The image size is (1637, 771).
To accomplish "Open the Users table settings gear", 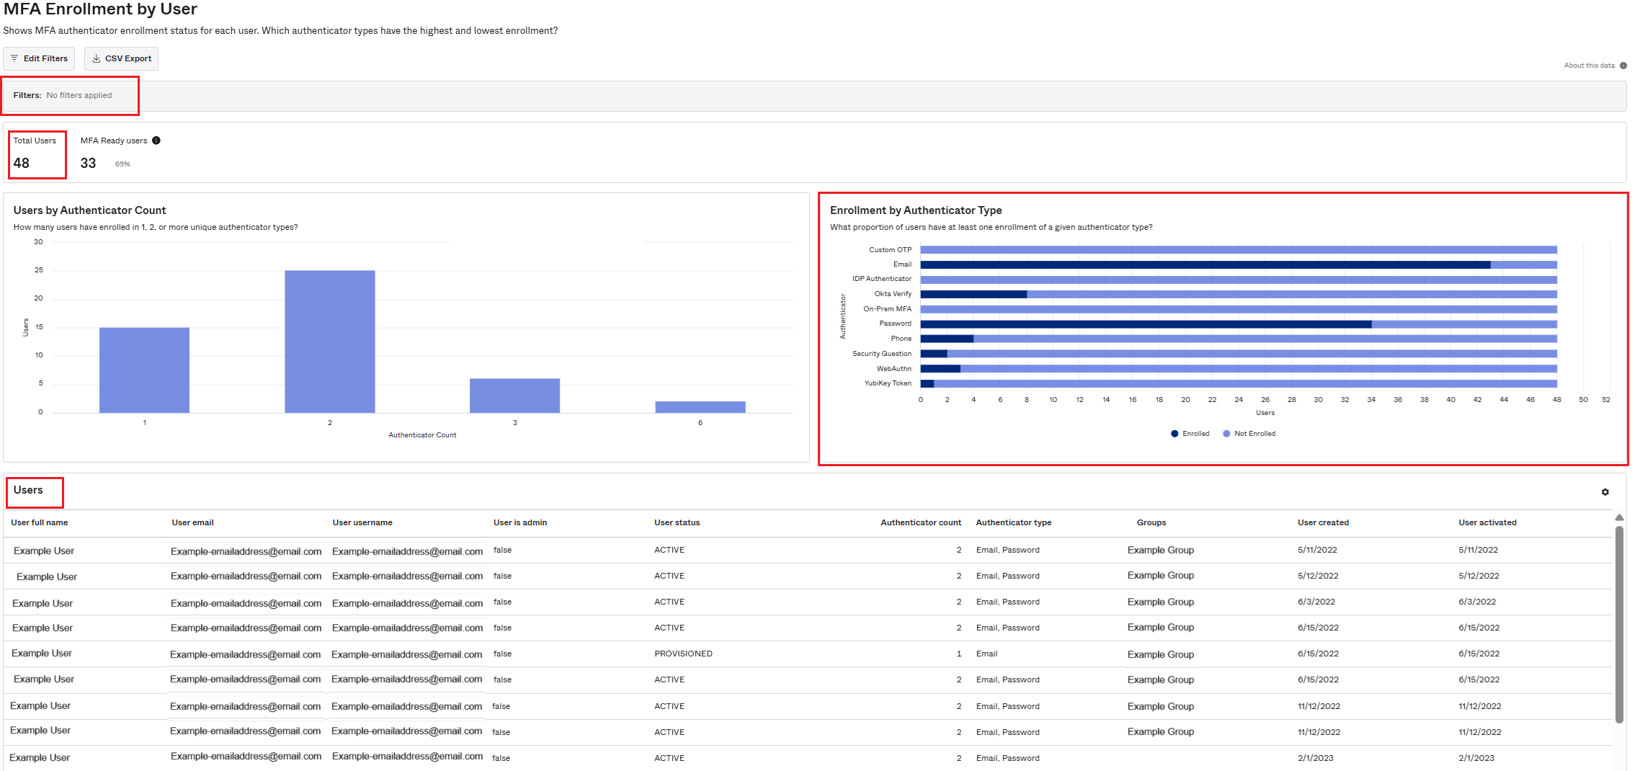I will point(1605,492).
